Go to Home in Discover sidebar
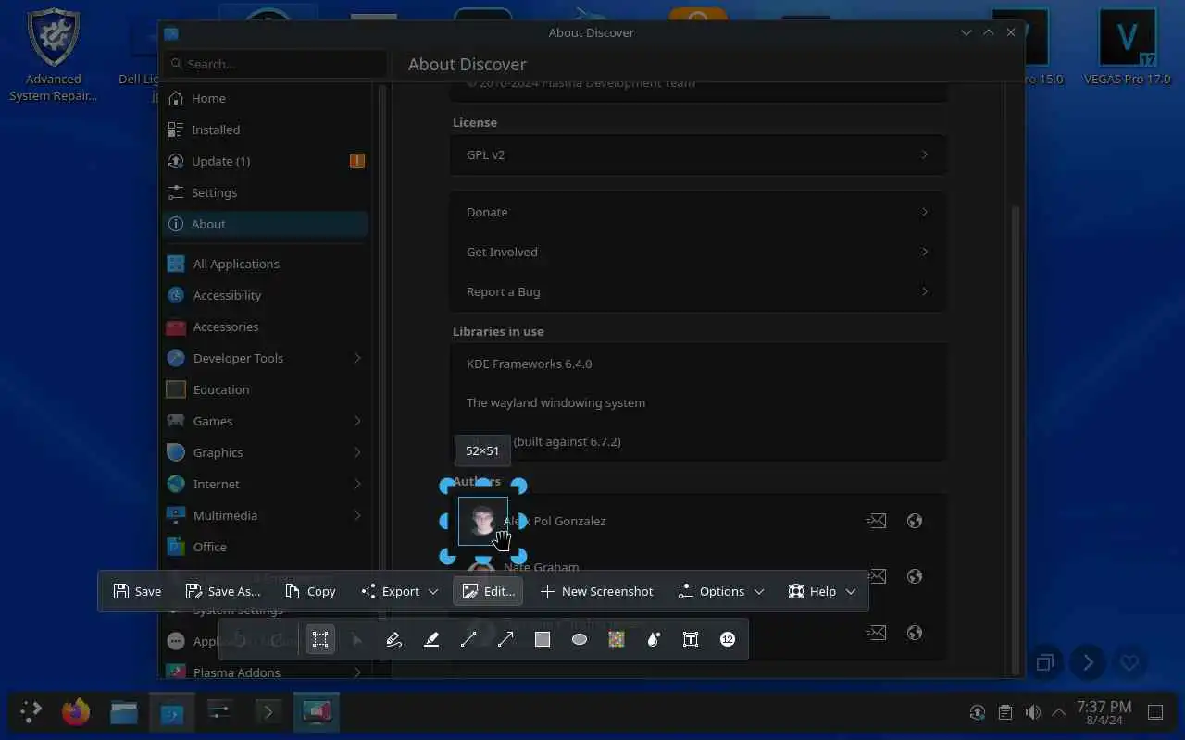The image size is (1185, 740). point(265,98)
